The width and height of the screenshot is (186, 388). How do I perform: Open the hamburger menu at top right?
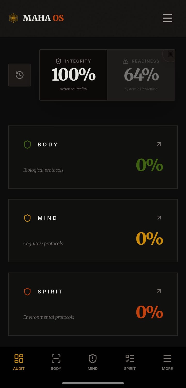(x=167, y=18)
